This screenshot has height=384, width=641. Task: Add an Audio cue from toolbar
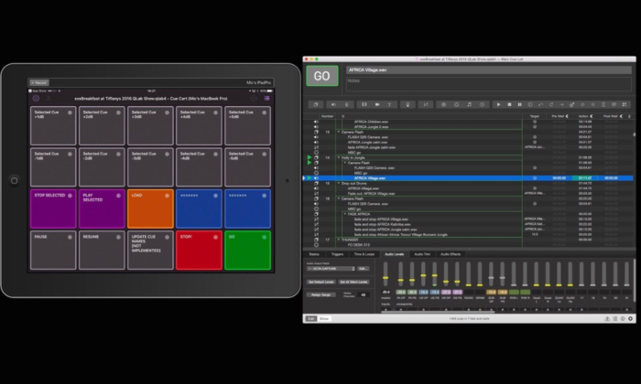333,104
